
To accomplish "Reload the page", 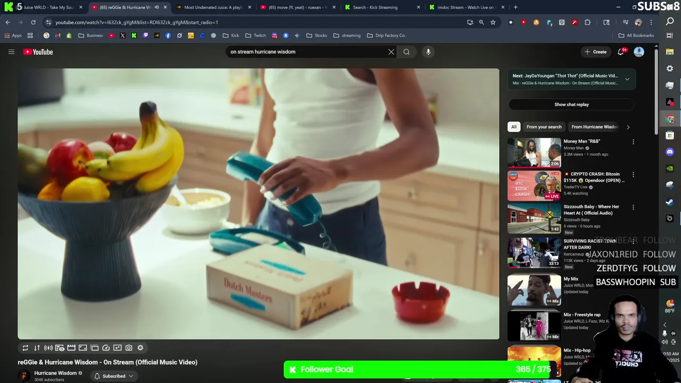I will pos(33,22).
